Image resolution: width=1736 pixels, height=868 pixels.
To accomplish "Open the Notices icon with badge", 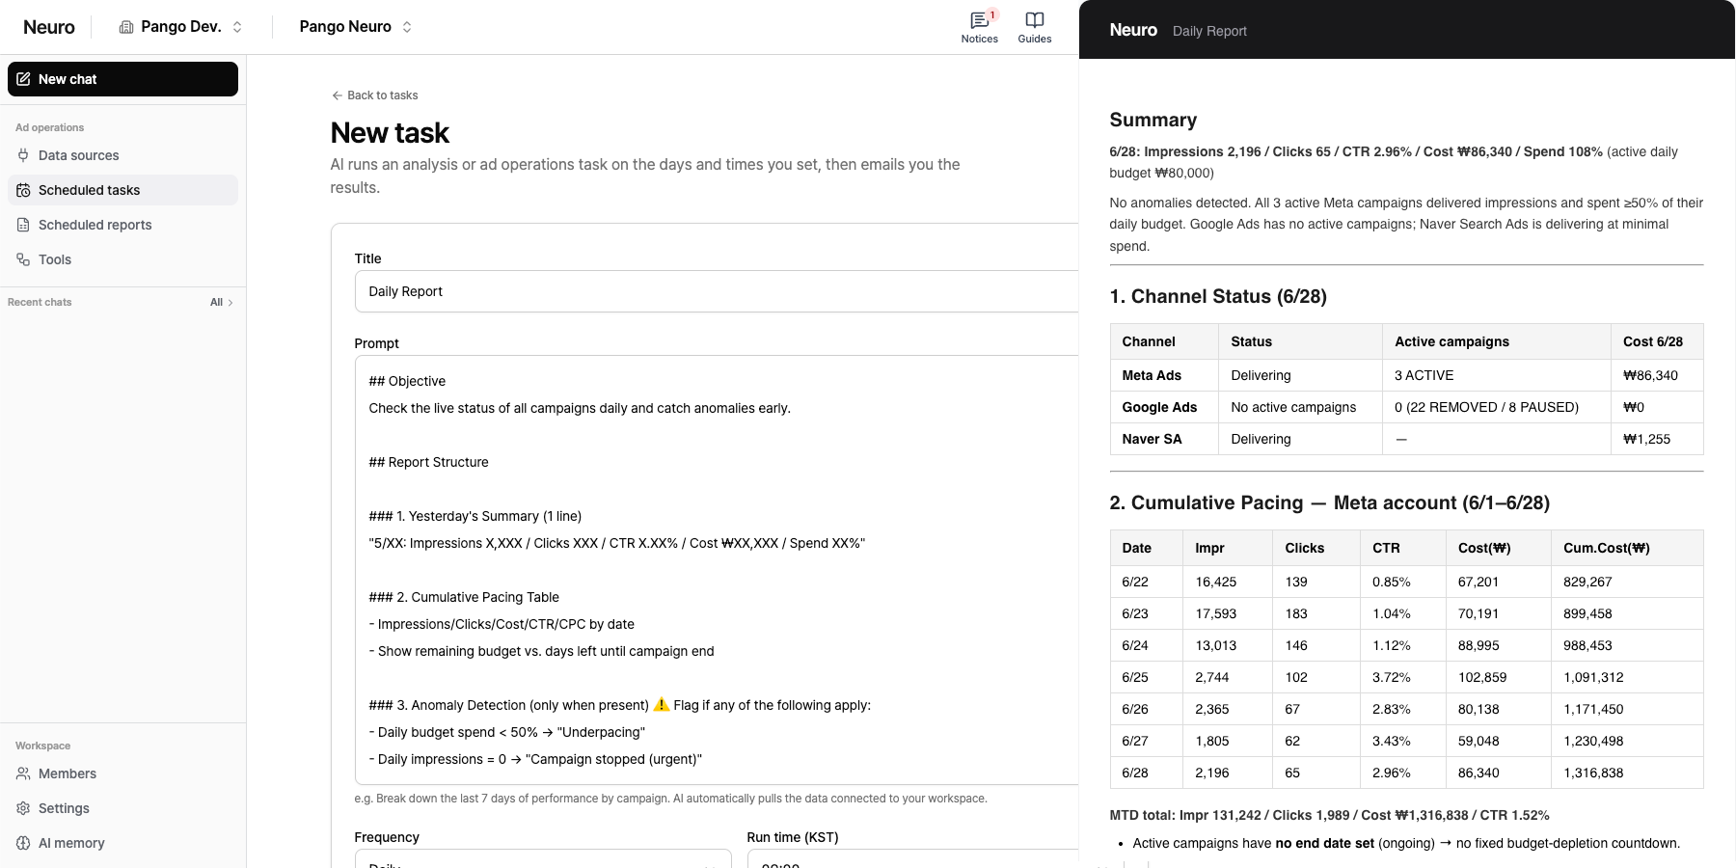I will point(980,20).
